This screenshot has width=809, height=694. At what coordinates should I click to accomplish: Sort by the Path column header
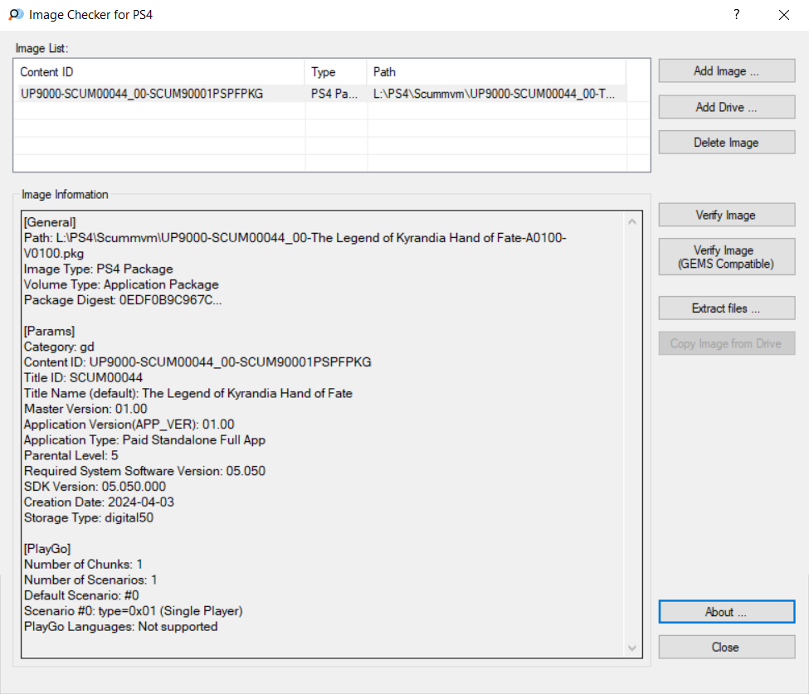pyautogui.click(x=497, y=72)
